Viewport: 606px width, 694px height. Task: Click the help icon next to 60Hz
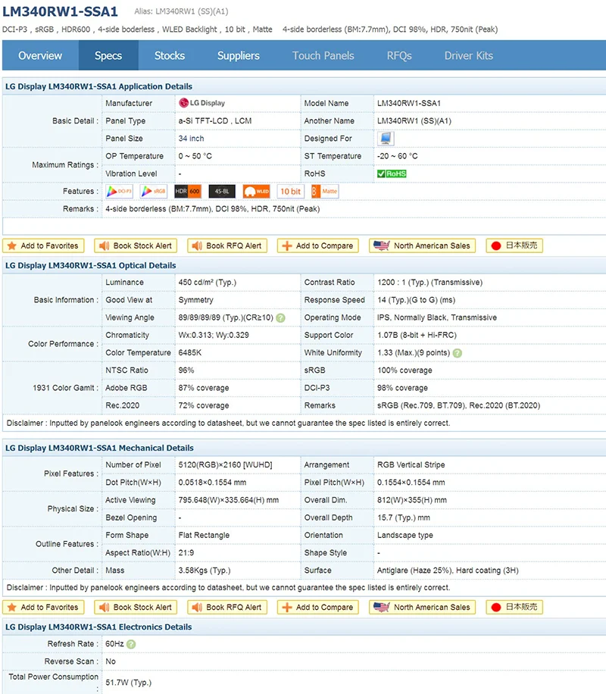pyautogui.click(x=131, y=645)
